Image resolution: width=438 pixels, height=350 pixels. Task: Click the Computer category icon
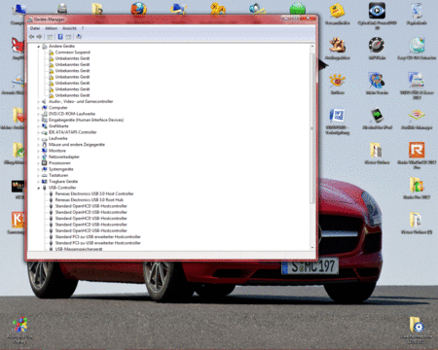pyautogui.click(x=45, y=108)
